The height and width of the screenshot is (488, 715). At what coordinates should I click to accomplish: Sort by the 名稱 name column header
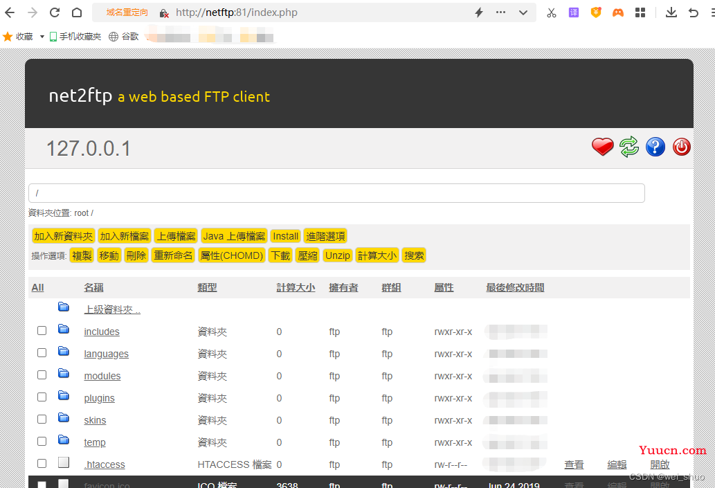pyautogui.click(x=94, y=288)
